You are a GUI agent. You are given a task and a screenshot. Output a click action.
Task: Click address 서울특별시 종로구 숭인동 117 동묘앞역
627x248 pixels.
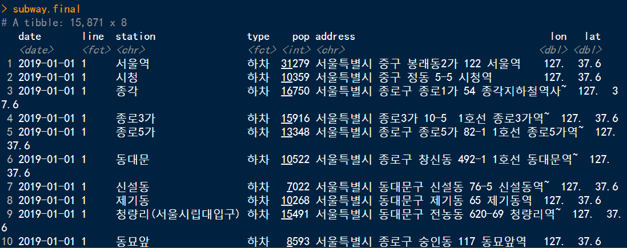421,241
